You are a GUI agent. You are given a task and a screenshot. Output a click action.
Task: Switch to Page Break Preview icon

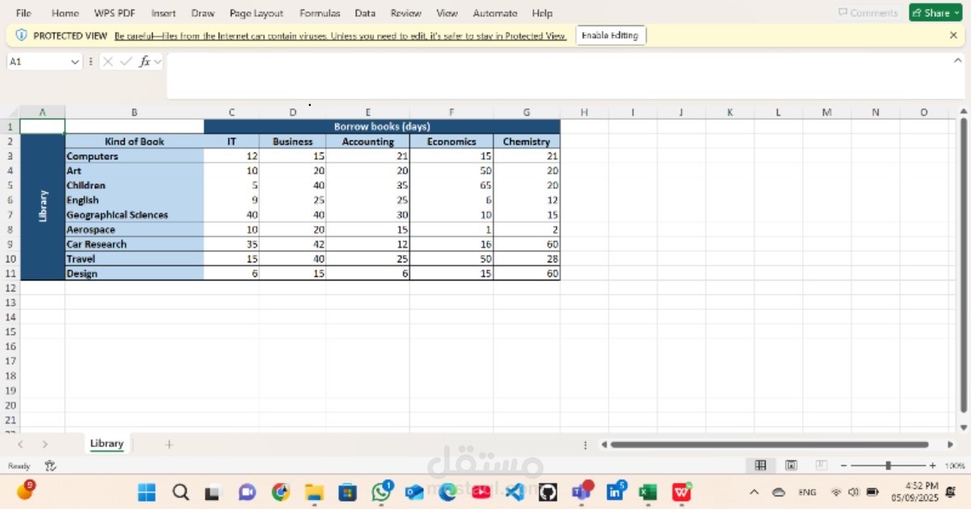pos(821,465)
